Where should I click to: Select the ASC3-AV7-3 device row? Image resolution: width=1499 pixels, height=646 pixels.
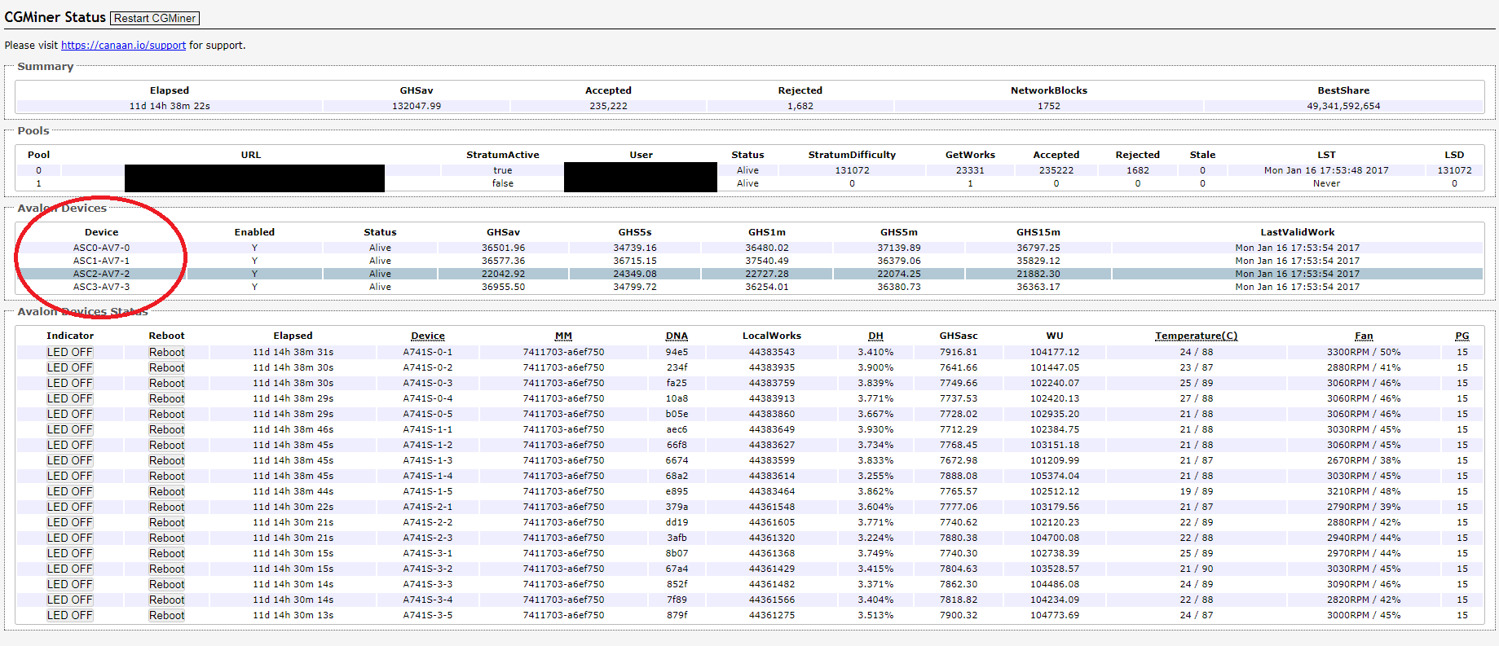(749, 287)
